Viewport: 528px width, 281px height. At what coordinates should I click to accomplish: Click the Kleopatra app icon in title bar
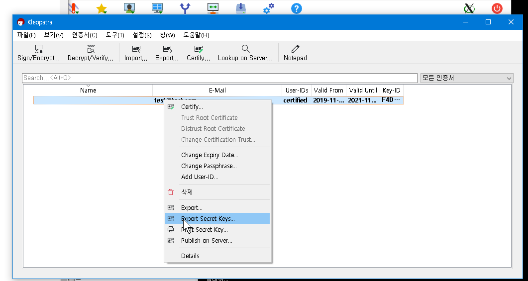click(x=21, y=22)
